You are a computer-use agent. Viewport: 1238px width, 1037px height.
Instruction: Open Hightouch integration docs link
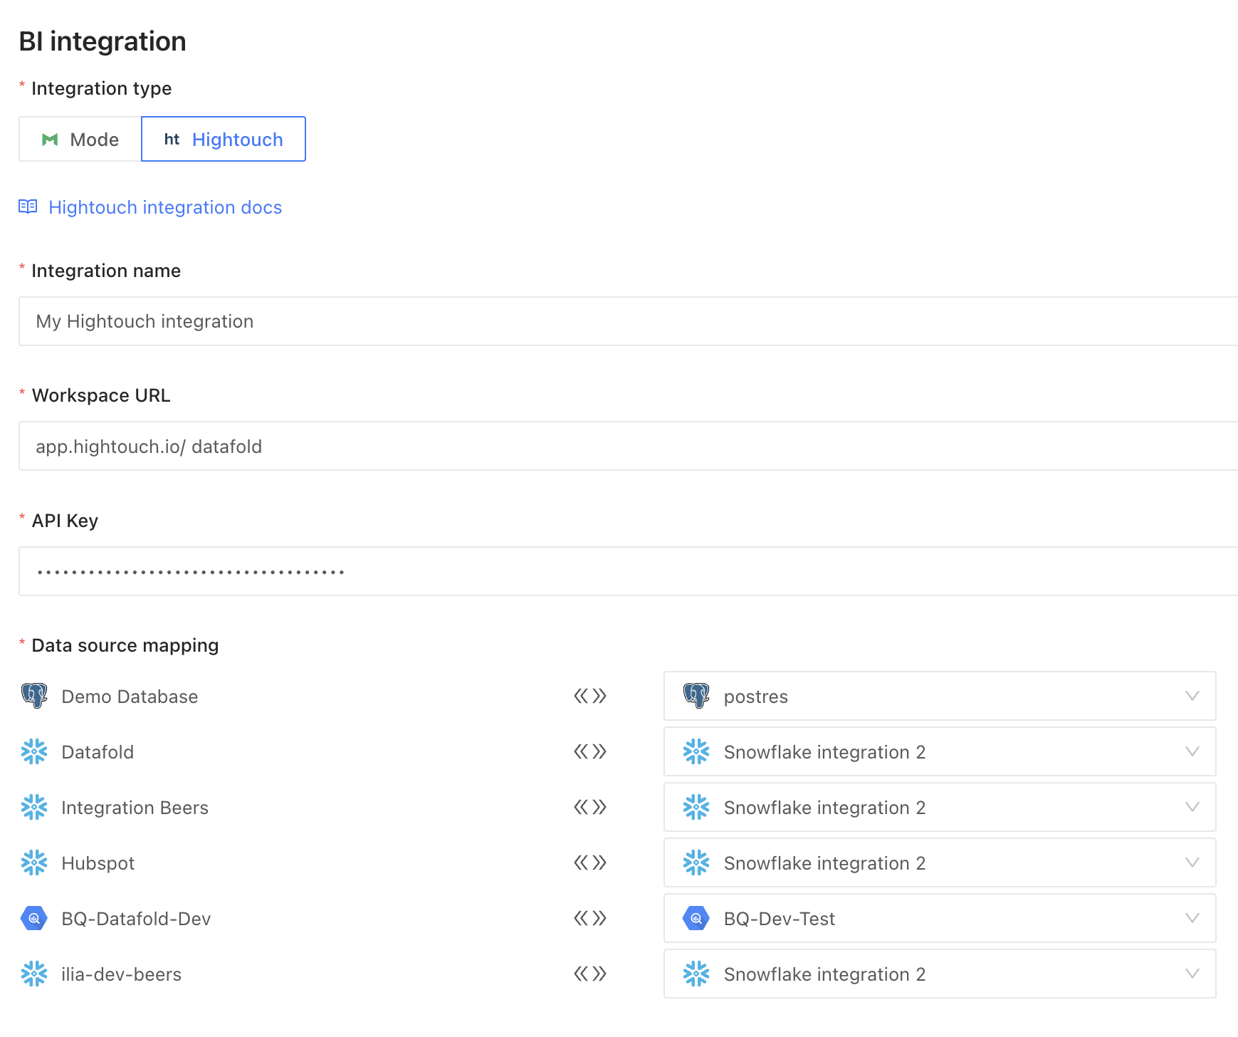click(x=165, y=207)
